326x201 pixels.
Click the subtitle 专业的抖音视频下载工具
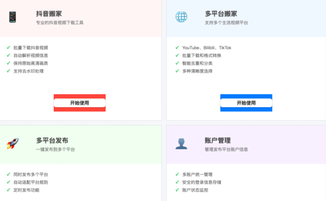(60, 23)
